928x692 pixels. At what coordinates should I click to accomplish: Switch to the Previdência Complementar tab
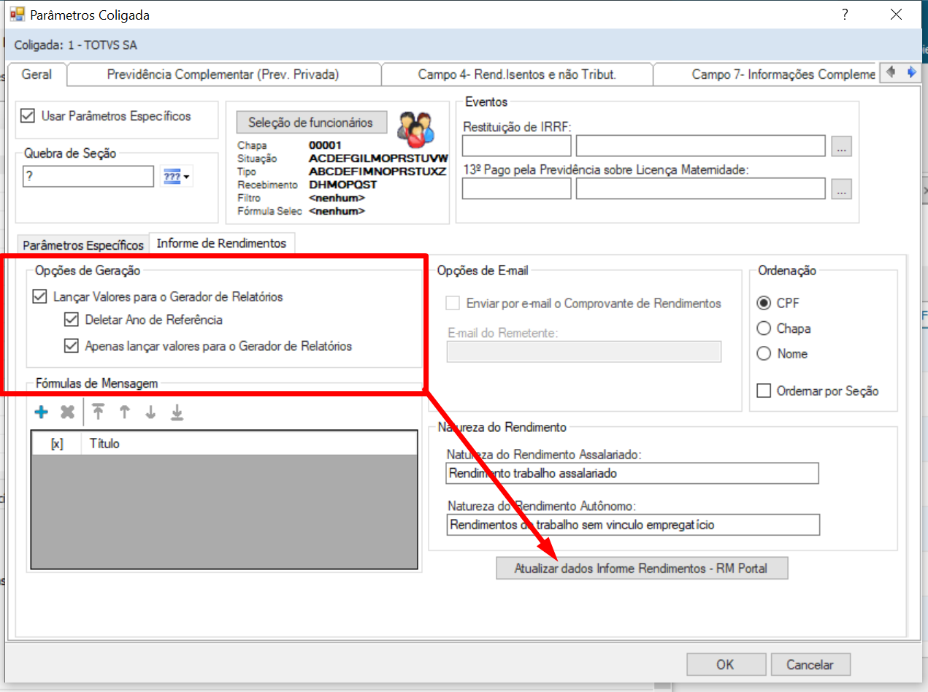pyautogui.click(x=223, y=74)
